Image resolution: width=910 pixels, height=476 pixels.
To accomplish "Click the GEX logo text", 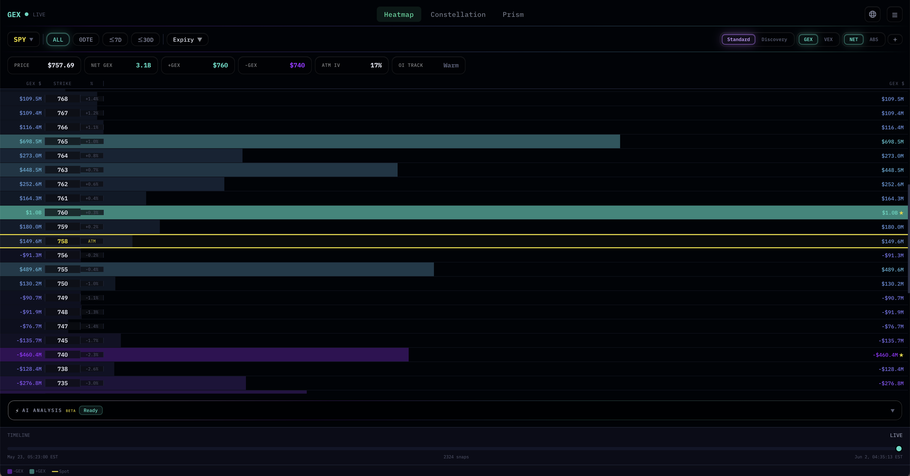I will pos(14,14).
